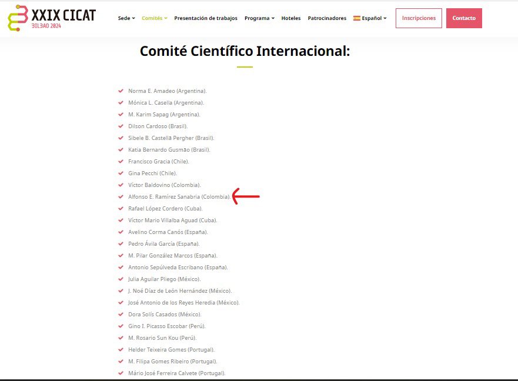Select M. Rosario Sun Kou (Perú) entry
Image resolution: width=518 pixels, height=381 pixels.
(162, 338)
